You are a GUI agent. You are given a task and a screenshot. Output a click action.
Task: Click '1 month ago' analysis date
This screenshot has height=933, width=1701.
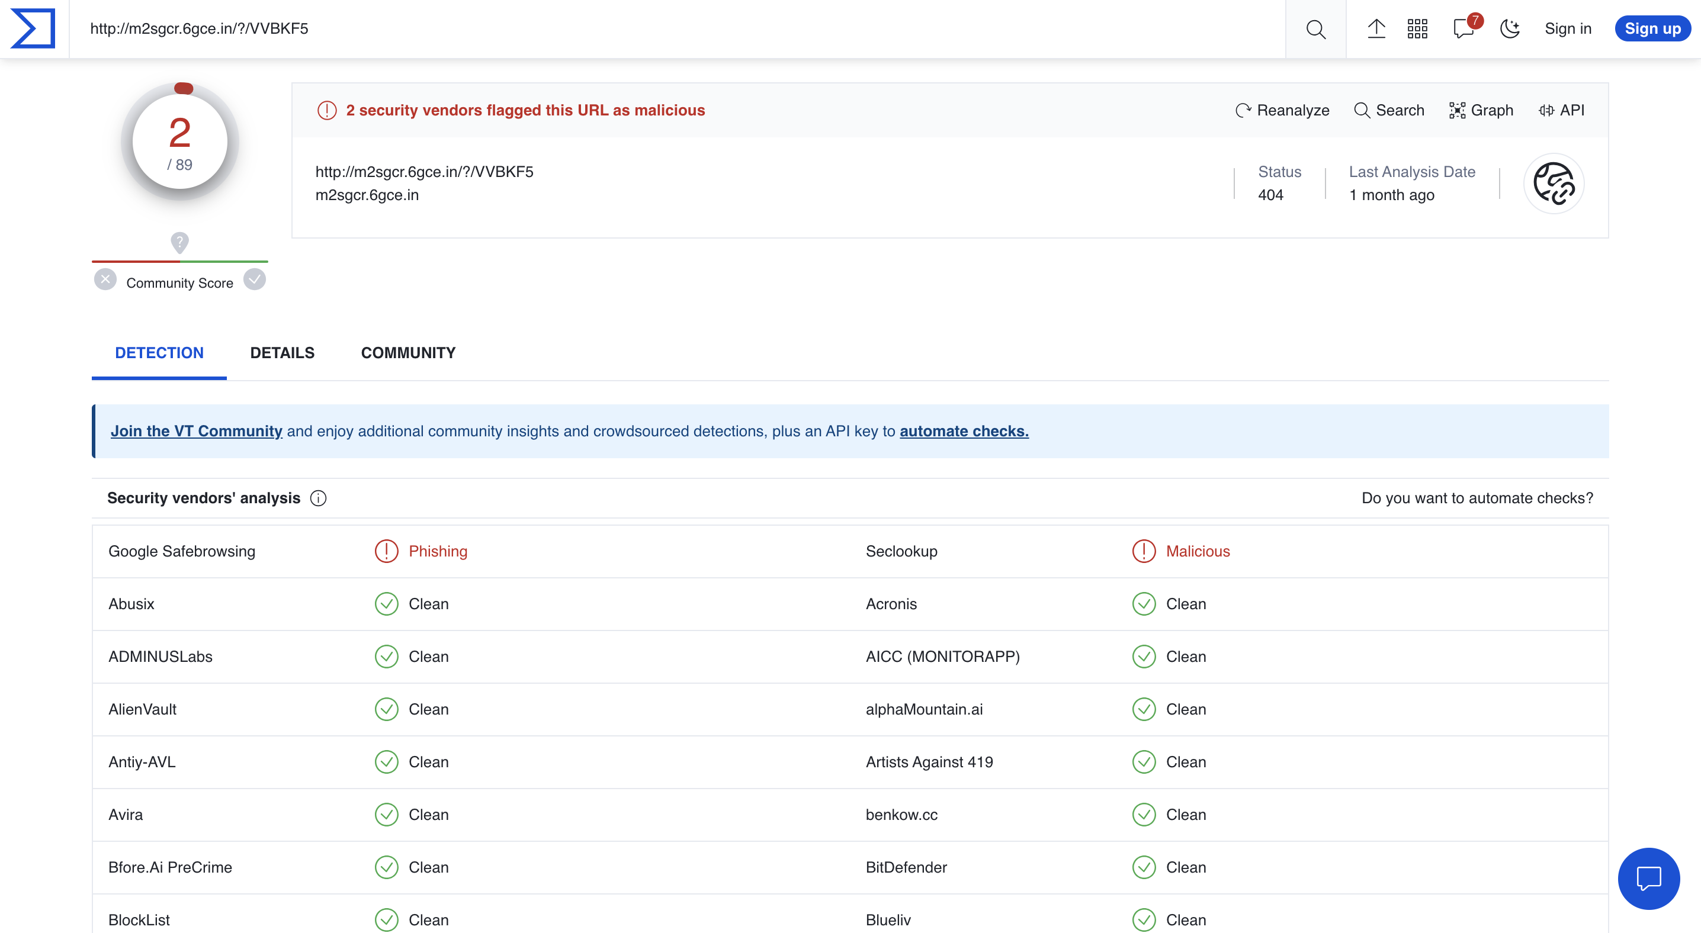point(1391,195)
